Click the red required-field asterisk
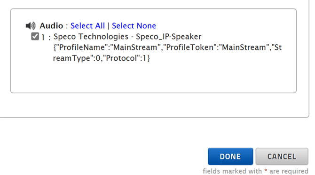 pos(266,171)
